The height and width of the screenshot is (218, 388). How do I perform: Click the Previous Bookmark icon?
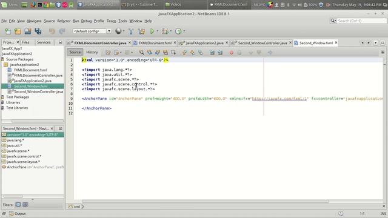tap(184, 53)
